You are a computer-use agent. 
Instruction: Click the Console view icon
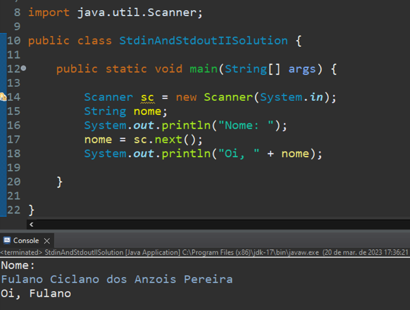click(x=7, y=240)
